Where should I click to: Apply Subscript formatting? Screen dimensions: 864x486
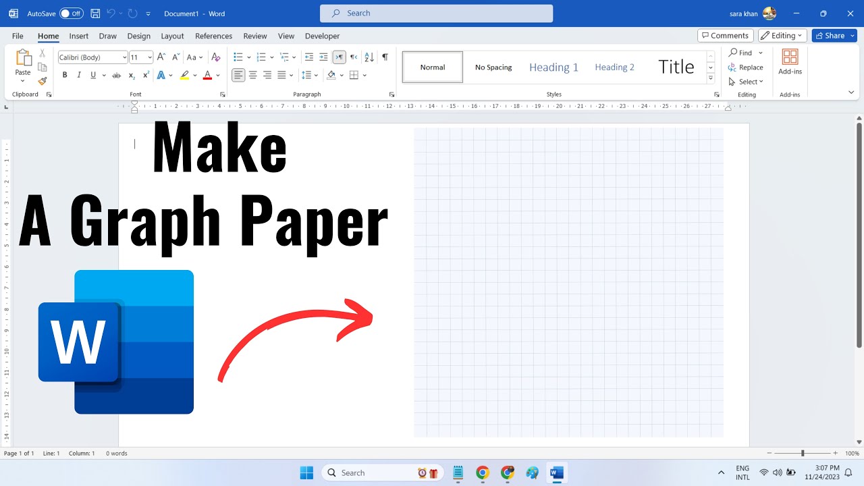[132, 75]
